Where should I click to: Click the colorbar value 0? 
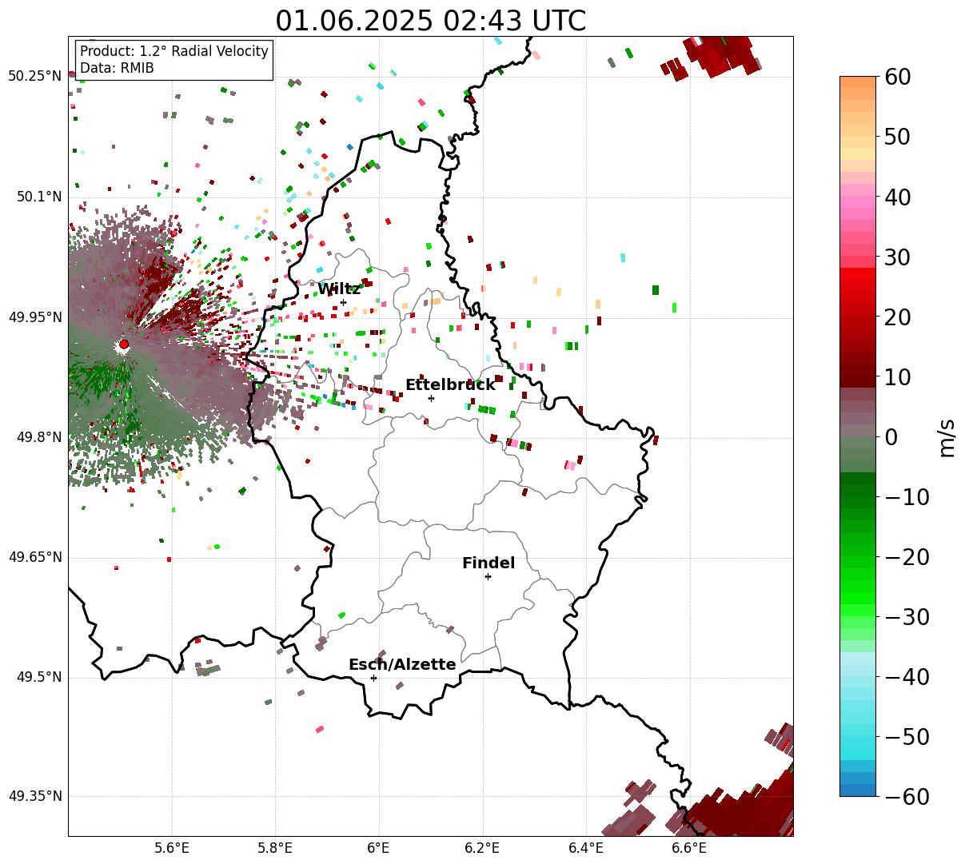(x=891, y=437)
